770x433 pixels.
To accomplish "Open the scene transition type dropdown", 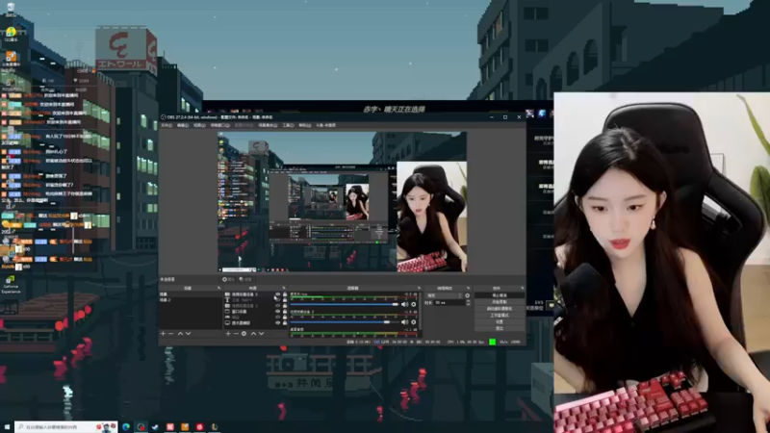I will 445,295.
